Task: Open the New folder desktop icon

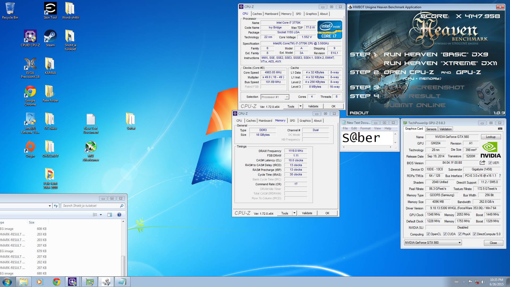Action: [x=50, y=94]
